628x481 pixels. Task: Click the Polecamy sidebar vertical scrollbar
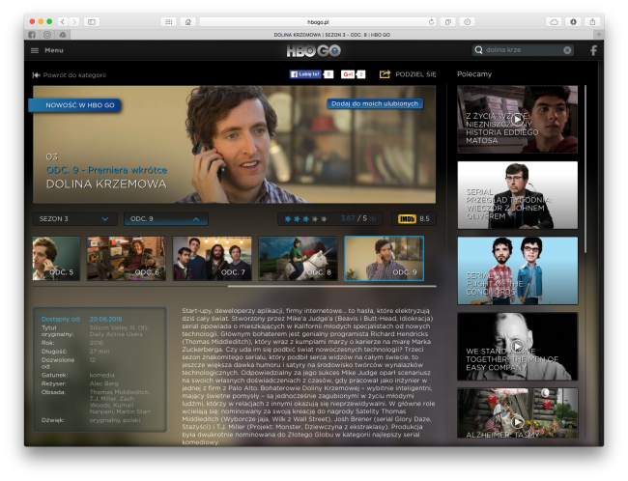click(x=585, y=168)
